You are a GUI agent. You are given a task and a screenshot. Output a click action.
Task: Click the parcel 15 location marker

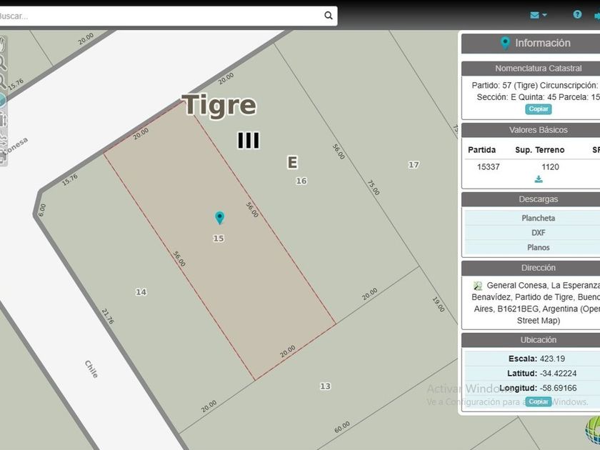click(219, 218)
